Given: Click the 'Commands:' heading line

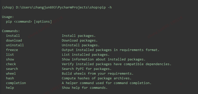Looking at the screenshot, I should click(11, 31).
